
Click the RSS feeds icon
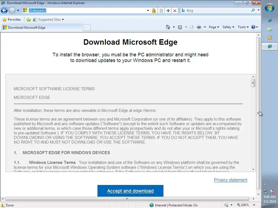pyautogui.click(x=180, y=27)
